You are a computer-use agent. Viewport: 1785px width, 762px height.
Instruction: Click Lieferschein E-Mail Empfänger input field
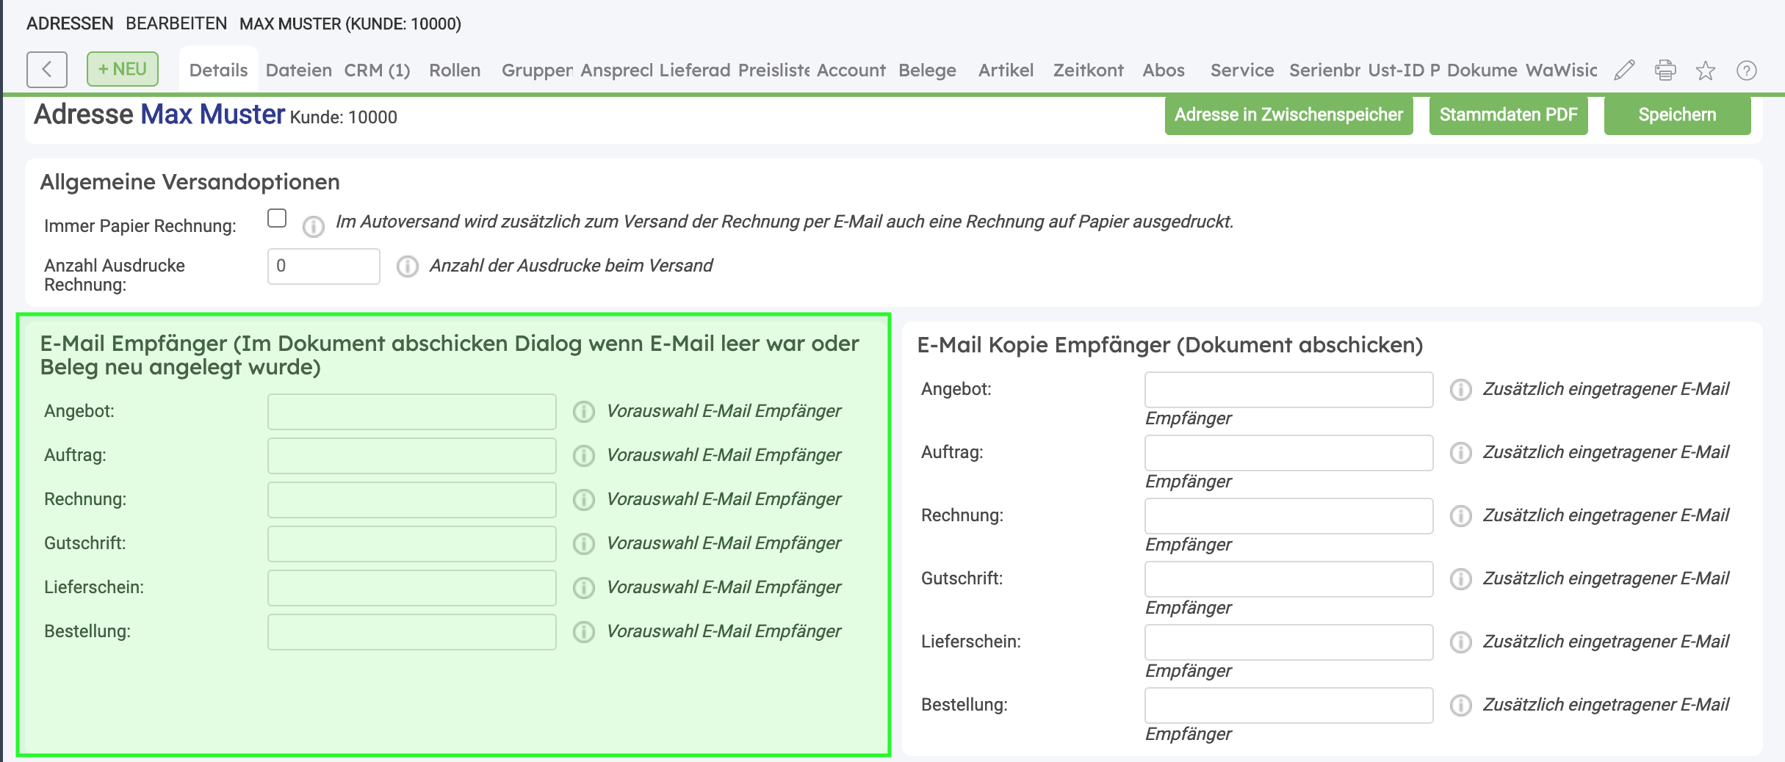[411, 588]
